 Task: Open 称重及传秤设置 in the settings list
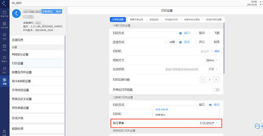coord(37,72)
